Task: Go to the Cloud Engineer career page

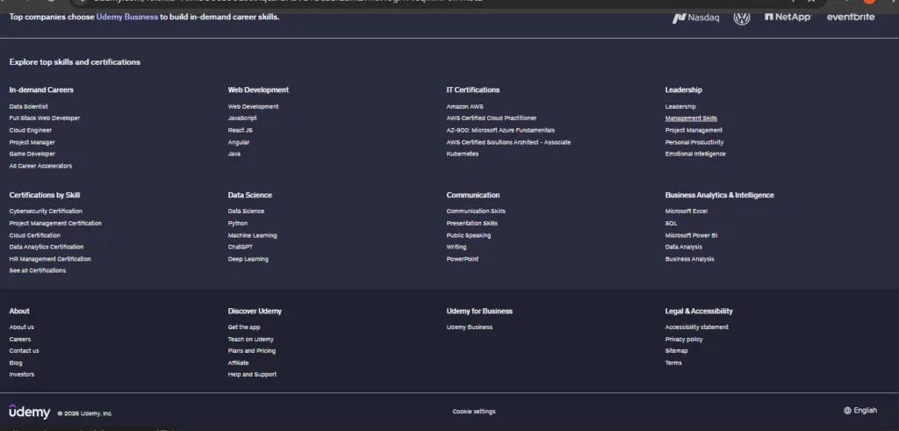Action: tap(31, 130)
